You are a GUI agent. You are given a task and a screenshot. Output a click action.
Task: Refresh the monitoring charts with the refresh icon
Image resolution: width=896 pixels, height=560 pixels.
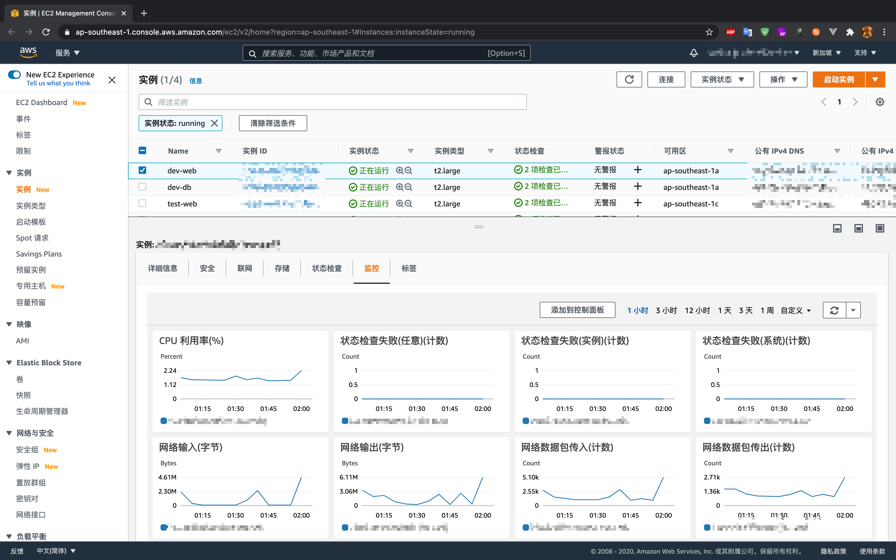(x=835, y=310)
